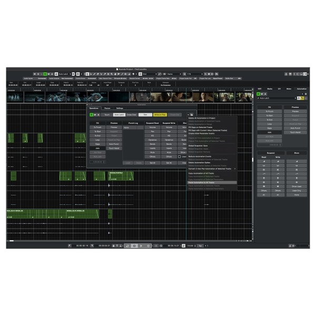This screenshot has height=316, width=316.
Task: Pick the Mute (X) tool in toolbar
Action: [x=108, y=74]
